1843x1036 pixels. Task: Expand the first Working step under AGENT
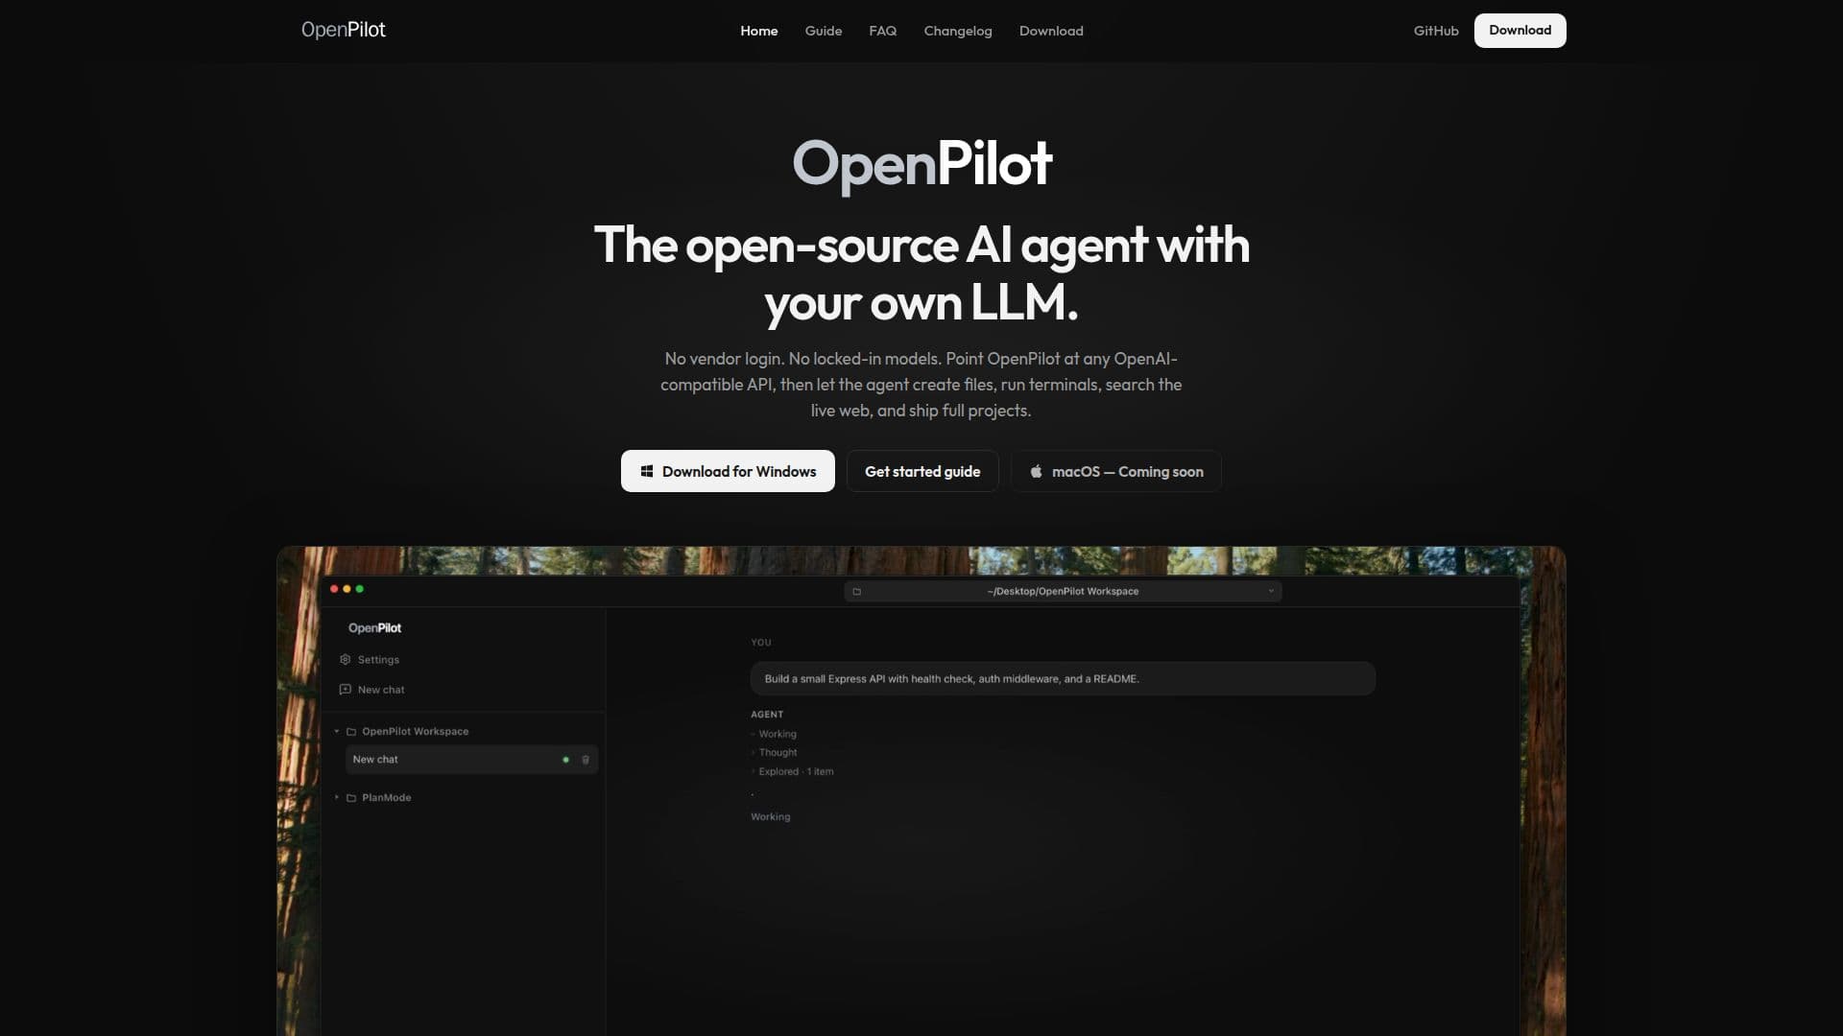tap(774, 734)
